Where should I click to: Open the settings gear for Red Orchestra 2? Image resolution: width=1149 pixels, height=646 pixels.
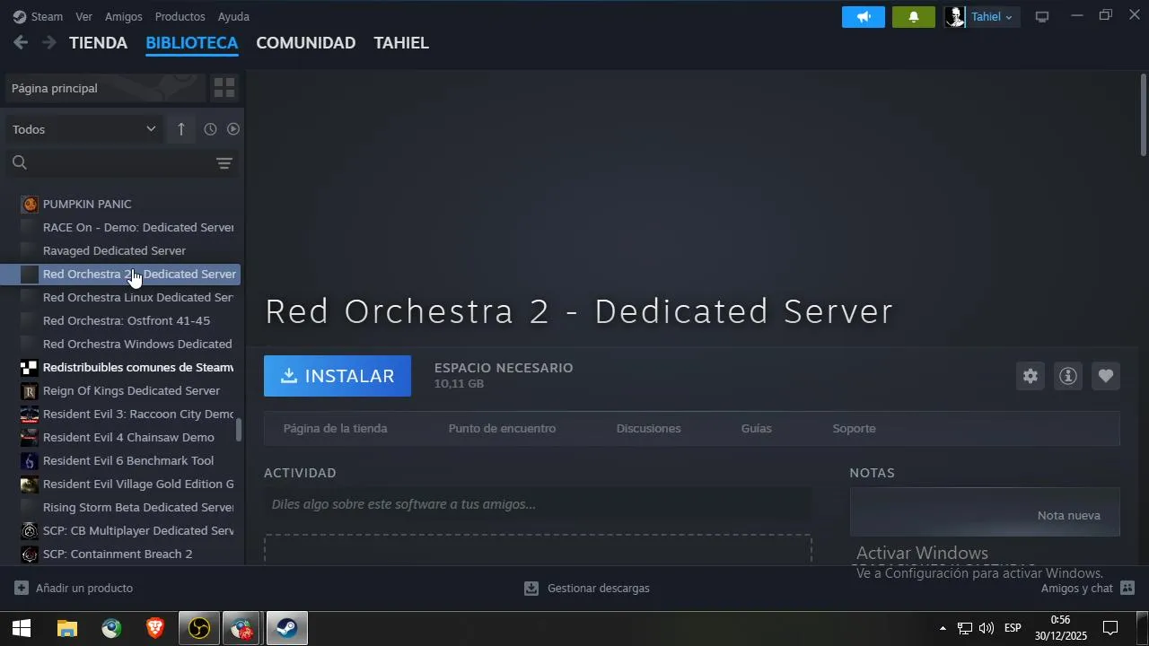[x=1031, y=376]
